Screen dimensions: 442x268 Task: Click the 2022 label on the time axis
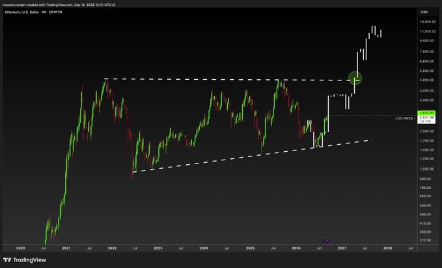112,249
